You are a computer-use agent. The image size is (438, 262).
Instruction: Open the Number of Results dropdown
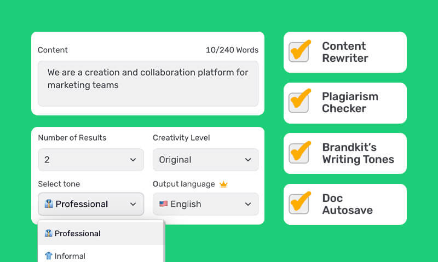pyautogui.click(x=90, y=160)
